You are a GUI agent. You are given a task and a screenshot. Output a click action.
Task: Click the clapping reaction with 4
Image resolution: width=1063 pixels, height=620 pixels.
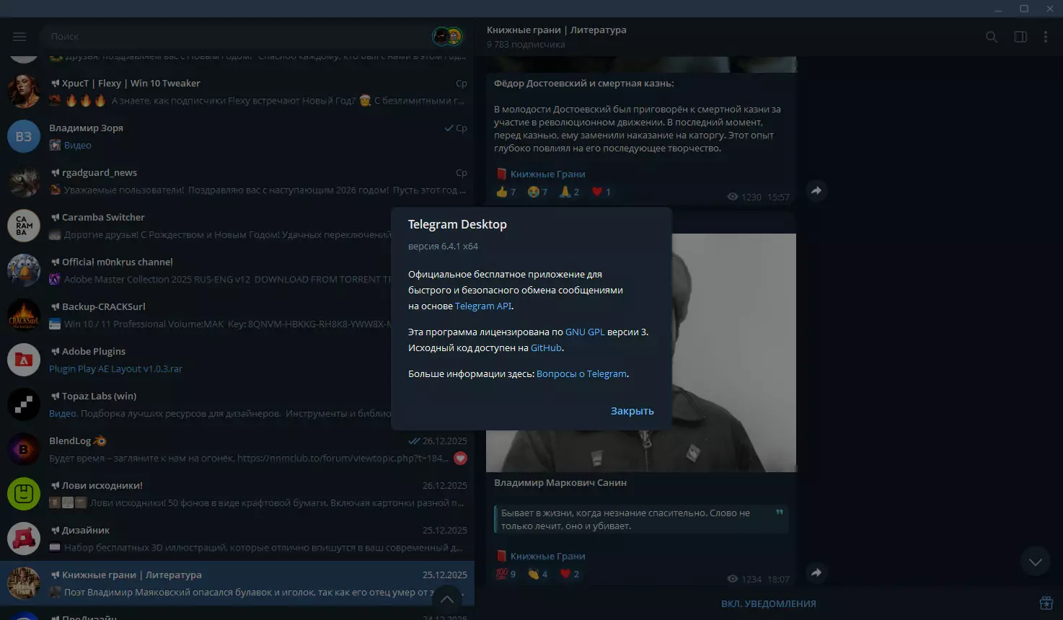coord(538,574)
